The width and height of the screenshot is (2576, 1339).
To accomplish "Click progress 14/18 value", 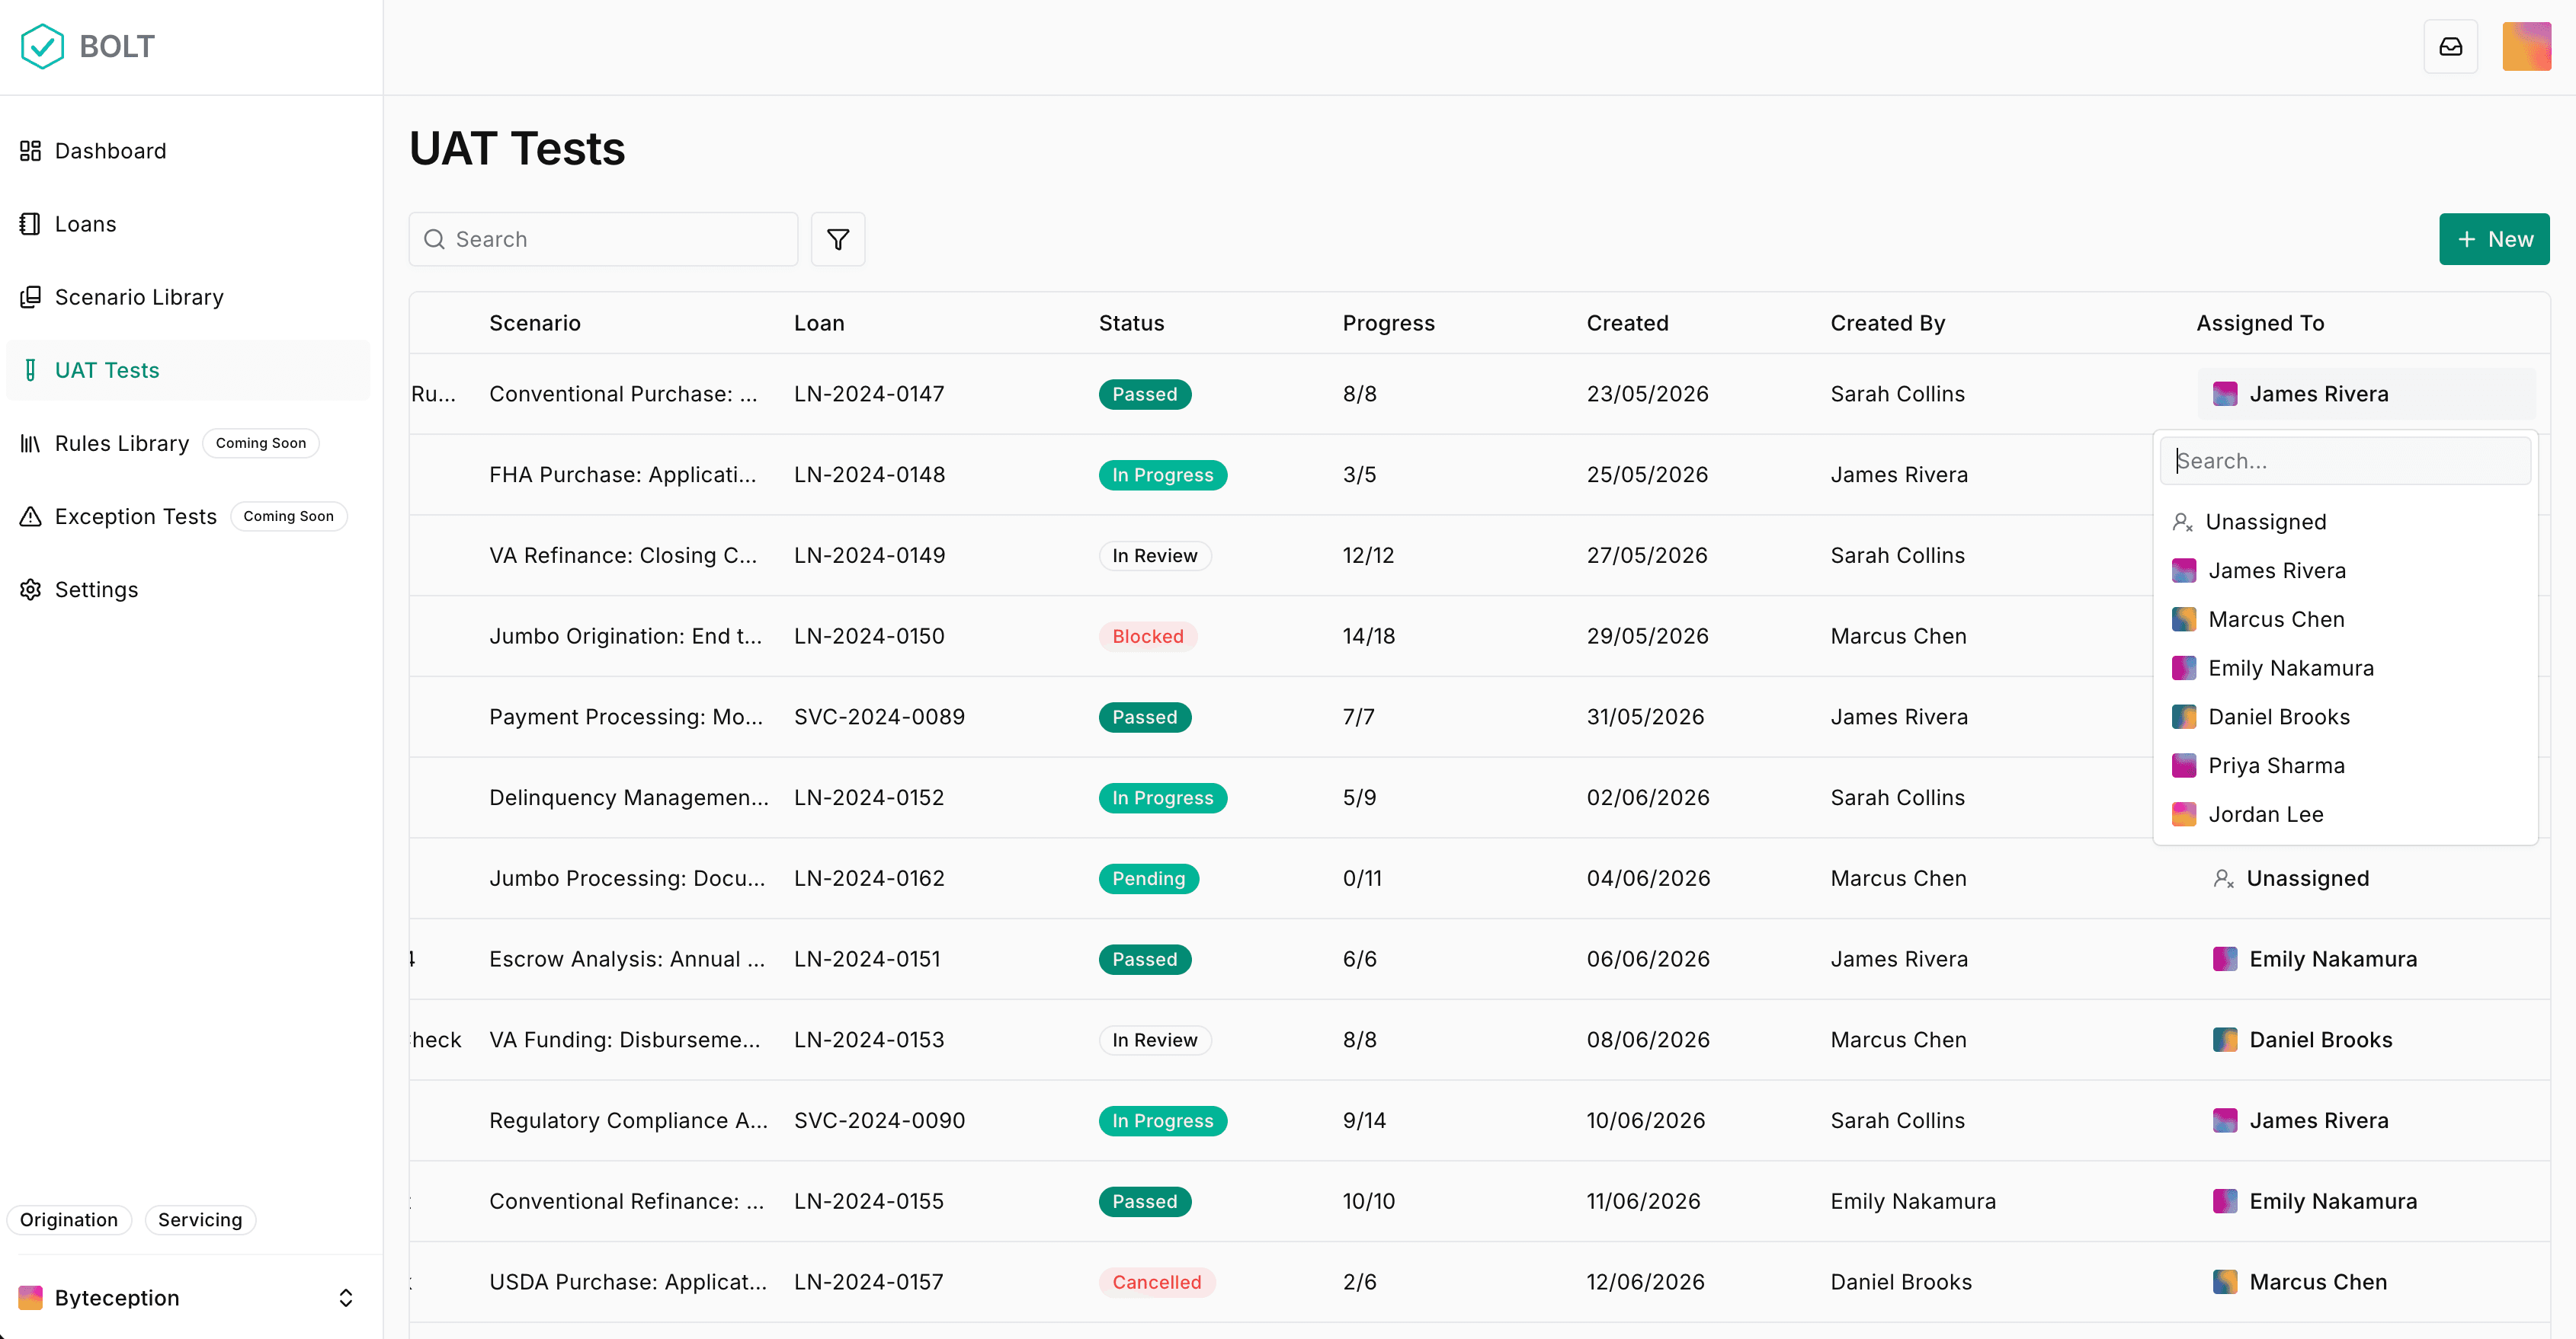I will coord(1368,635).
